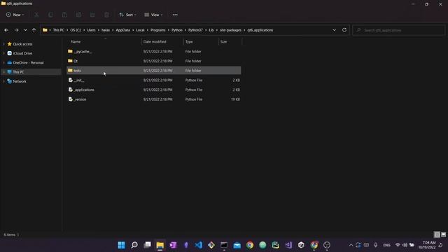Expand the Quick access tree node
The height and width of the screenshot is (252, 448).
pyautogui.click(x=3, y=44)
